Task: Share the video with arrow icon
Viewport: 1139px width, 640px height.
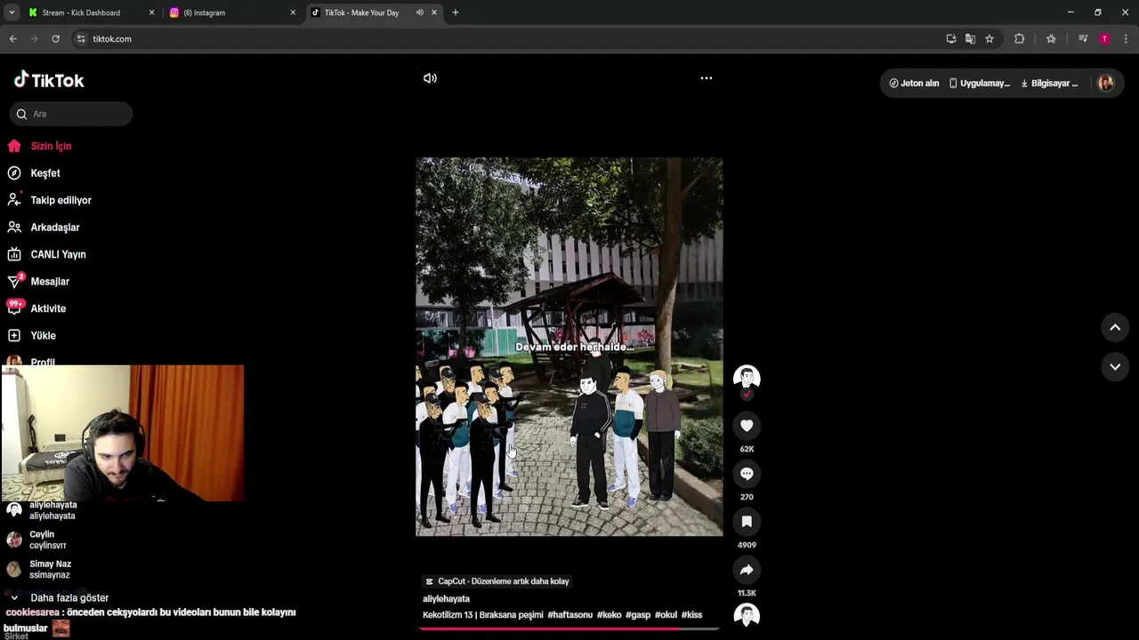Action: pyautogui.click(x=747, y=570)
